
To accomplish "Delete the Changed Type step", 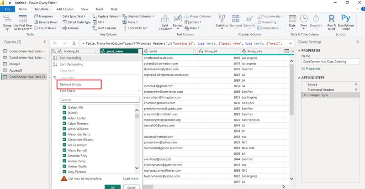I will pos(305,95).
